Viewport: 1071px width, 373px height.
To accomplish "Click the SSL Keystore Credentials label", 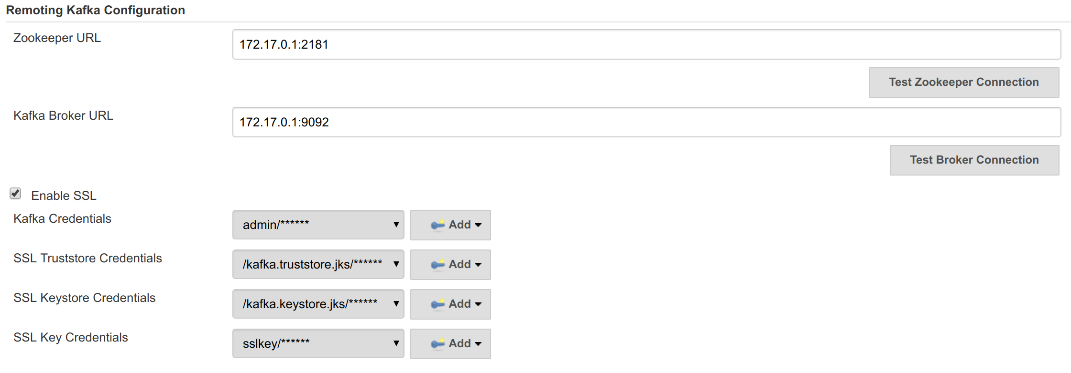I will point(84,298).
